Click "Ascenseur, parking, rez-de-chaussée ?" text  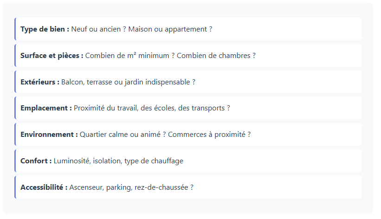point(131,187)
